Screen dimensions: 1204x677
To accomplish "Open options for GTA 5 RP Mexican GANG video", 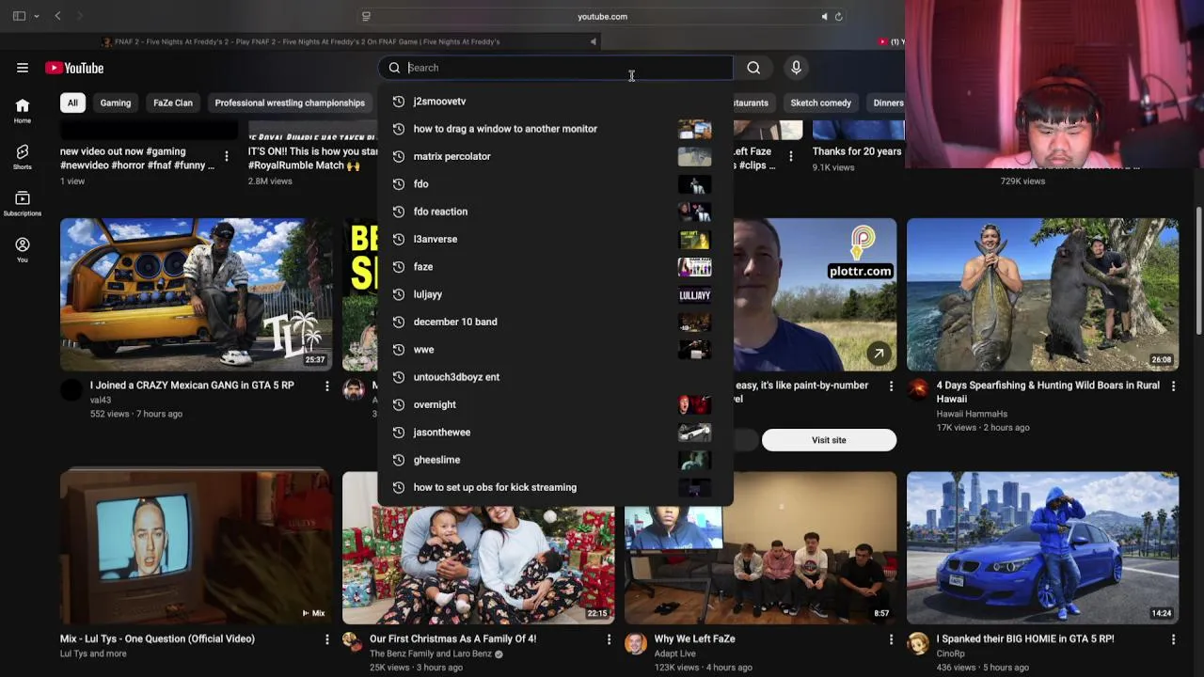I will tap(327, 386).
